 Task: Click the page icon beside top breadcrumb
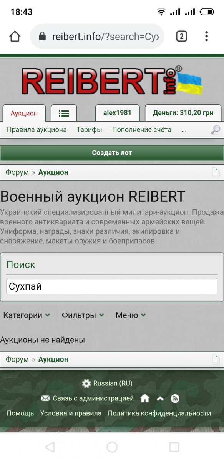pos(216,172)
